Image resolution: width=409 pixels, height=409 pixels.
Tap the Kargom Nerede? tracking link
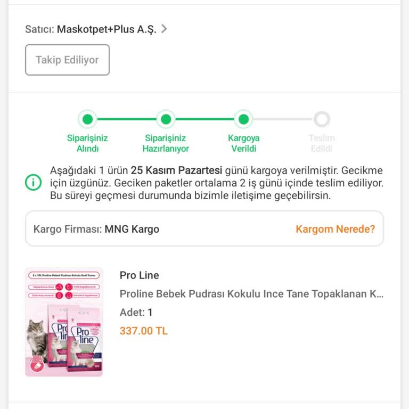[335, 229]
